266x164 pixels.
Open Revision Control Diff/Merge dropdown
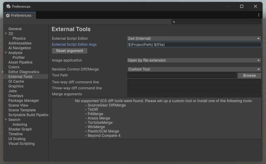194,69
